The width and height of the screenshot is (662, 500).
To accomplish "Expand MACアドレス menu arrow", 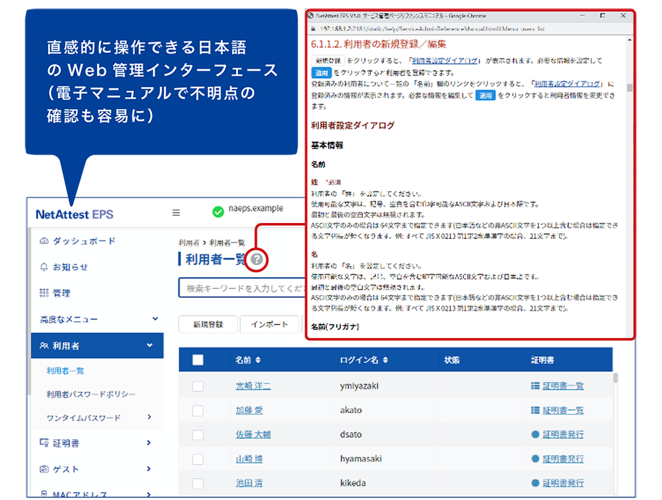I will tap(148, 494).
